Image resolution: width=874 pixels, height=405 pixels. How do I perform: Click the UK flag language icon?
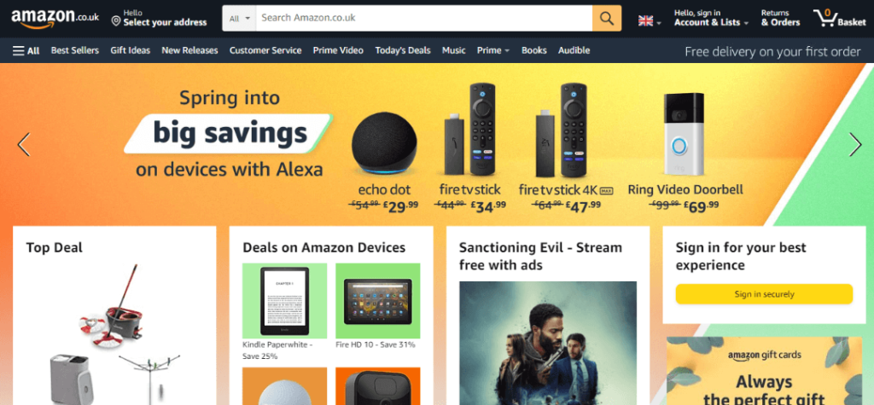(x=645, y=21)
